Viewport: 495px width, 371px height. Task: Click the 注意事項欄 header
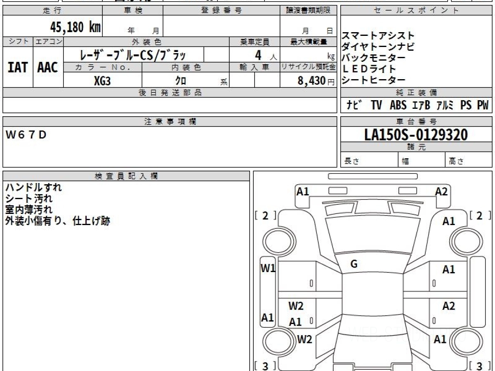(170, 121)
